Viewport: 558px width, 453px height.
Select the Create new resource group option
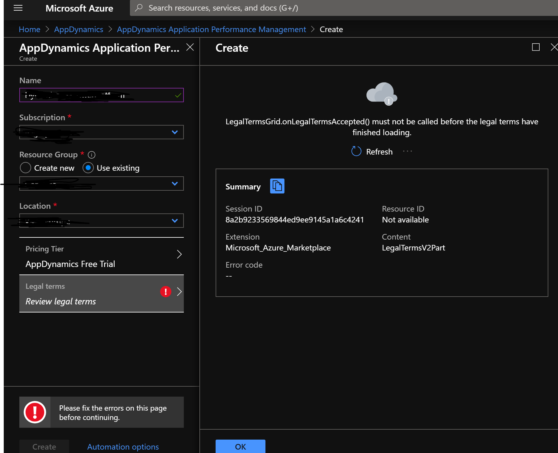(26, 168)
